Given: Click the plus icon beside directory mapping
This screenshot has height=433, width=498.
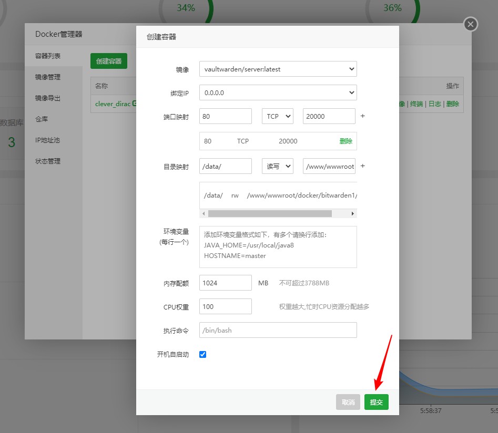Looking at the screenshot, I should [x=362, y=166].
